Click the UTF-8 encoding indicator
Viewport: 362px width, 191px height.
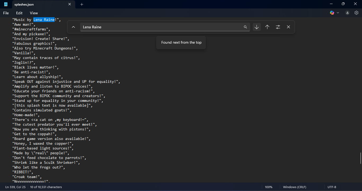(x=332, y=187)
